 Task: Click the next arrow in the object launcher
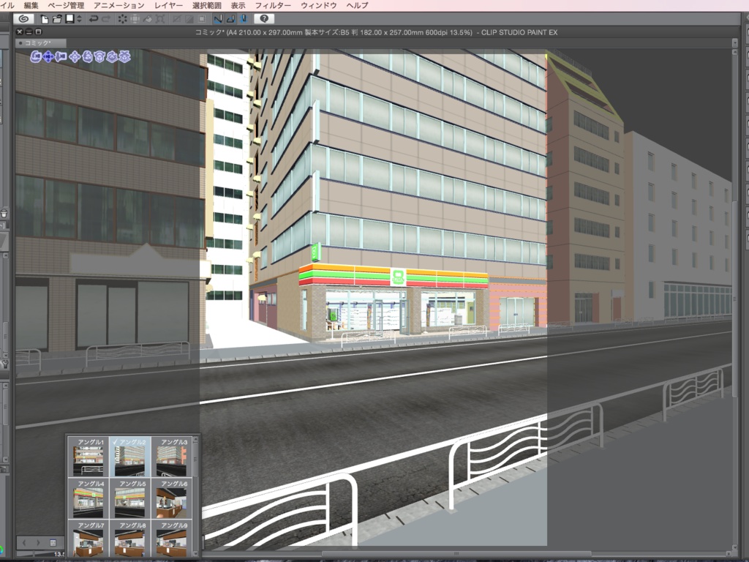38,543
